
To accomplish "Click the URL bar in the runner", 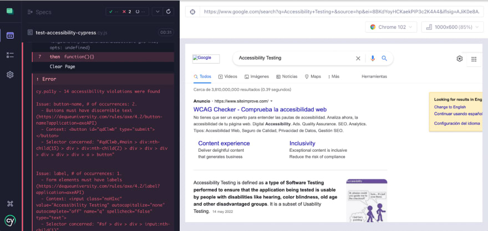I will pyautogui.click(x=342, y=12).
